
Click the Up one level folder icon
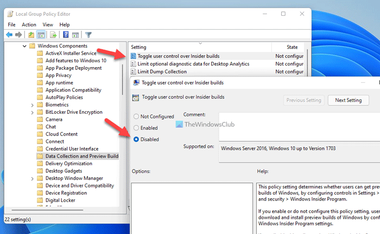[31, 35]
